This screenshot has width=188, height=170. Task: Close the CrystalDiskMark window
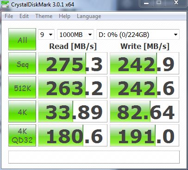176,3
